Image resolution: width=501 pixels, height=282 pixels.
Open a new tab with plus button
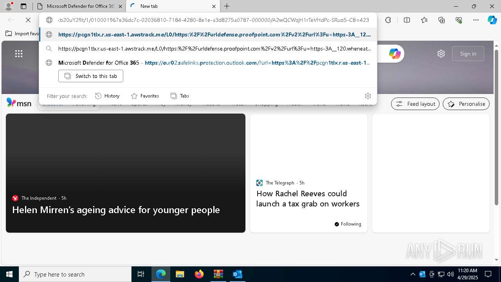(x=227, y=6)
